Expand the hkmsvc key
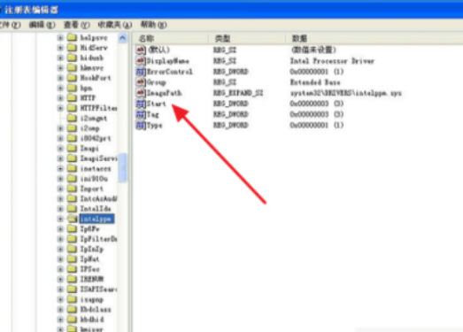Viewport: 463px width, 332px height. [60, 68]
